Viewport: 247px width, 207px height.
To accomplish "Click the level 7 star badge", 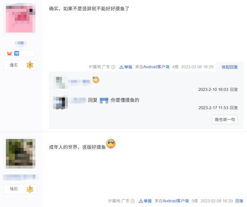I will (x=30, y=189).
